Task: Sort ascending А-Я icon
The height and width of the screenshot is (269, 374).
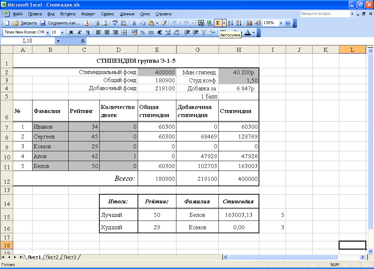Action: point(230,23)
